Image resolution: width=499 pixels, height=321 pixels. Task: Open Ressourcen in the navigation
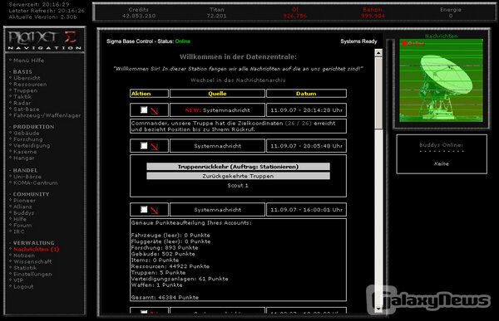(30, 84)
